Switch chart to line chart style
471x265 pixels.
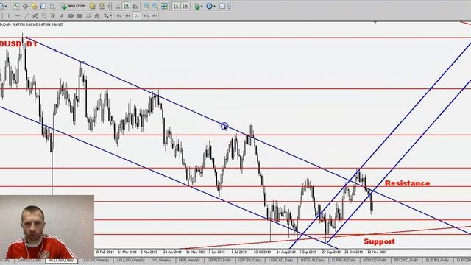pyautogui.click(x=135, y=6)
